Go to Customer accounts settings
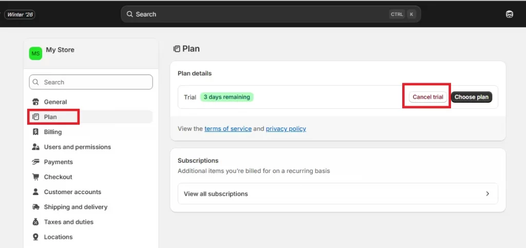 pos(72,192)
